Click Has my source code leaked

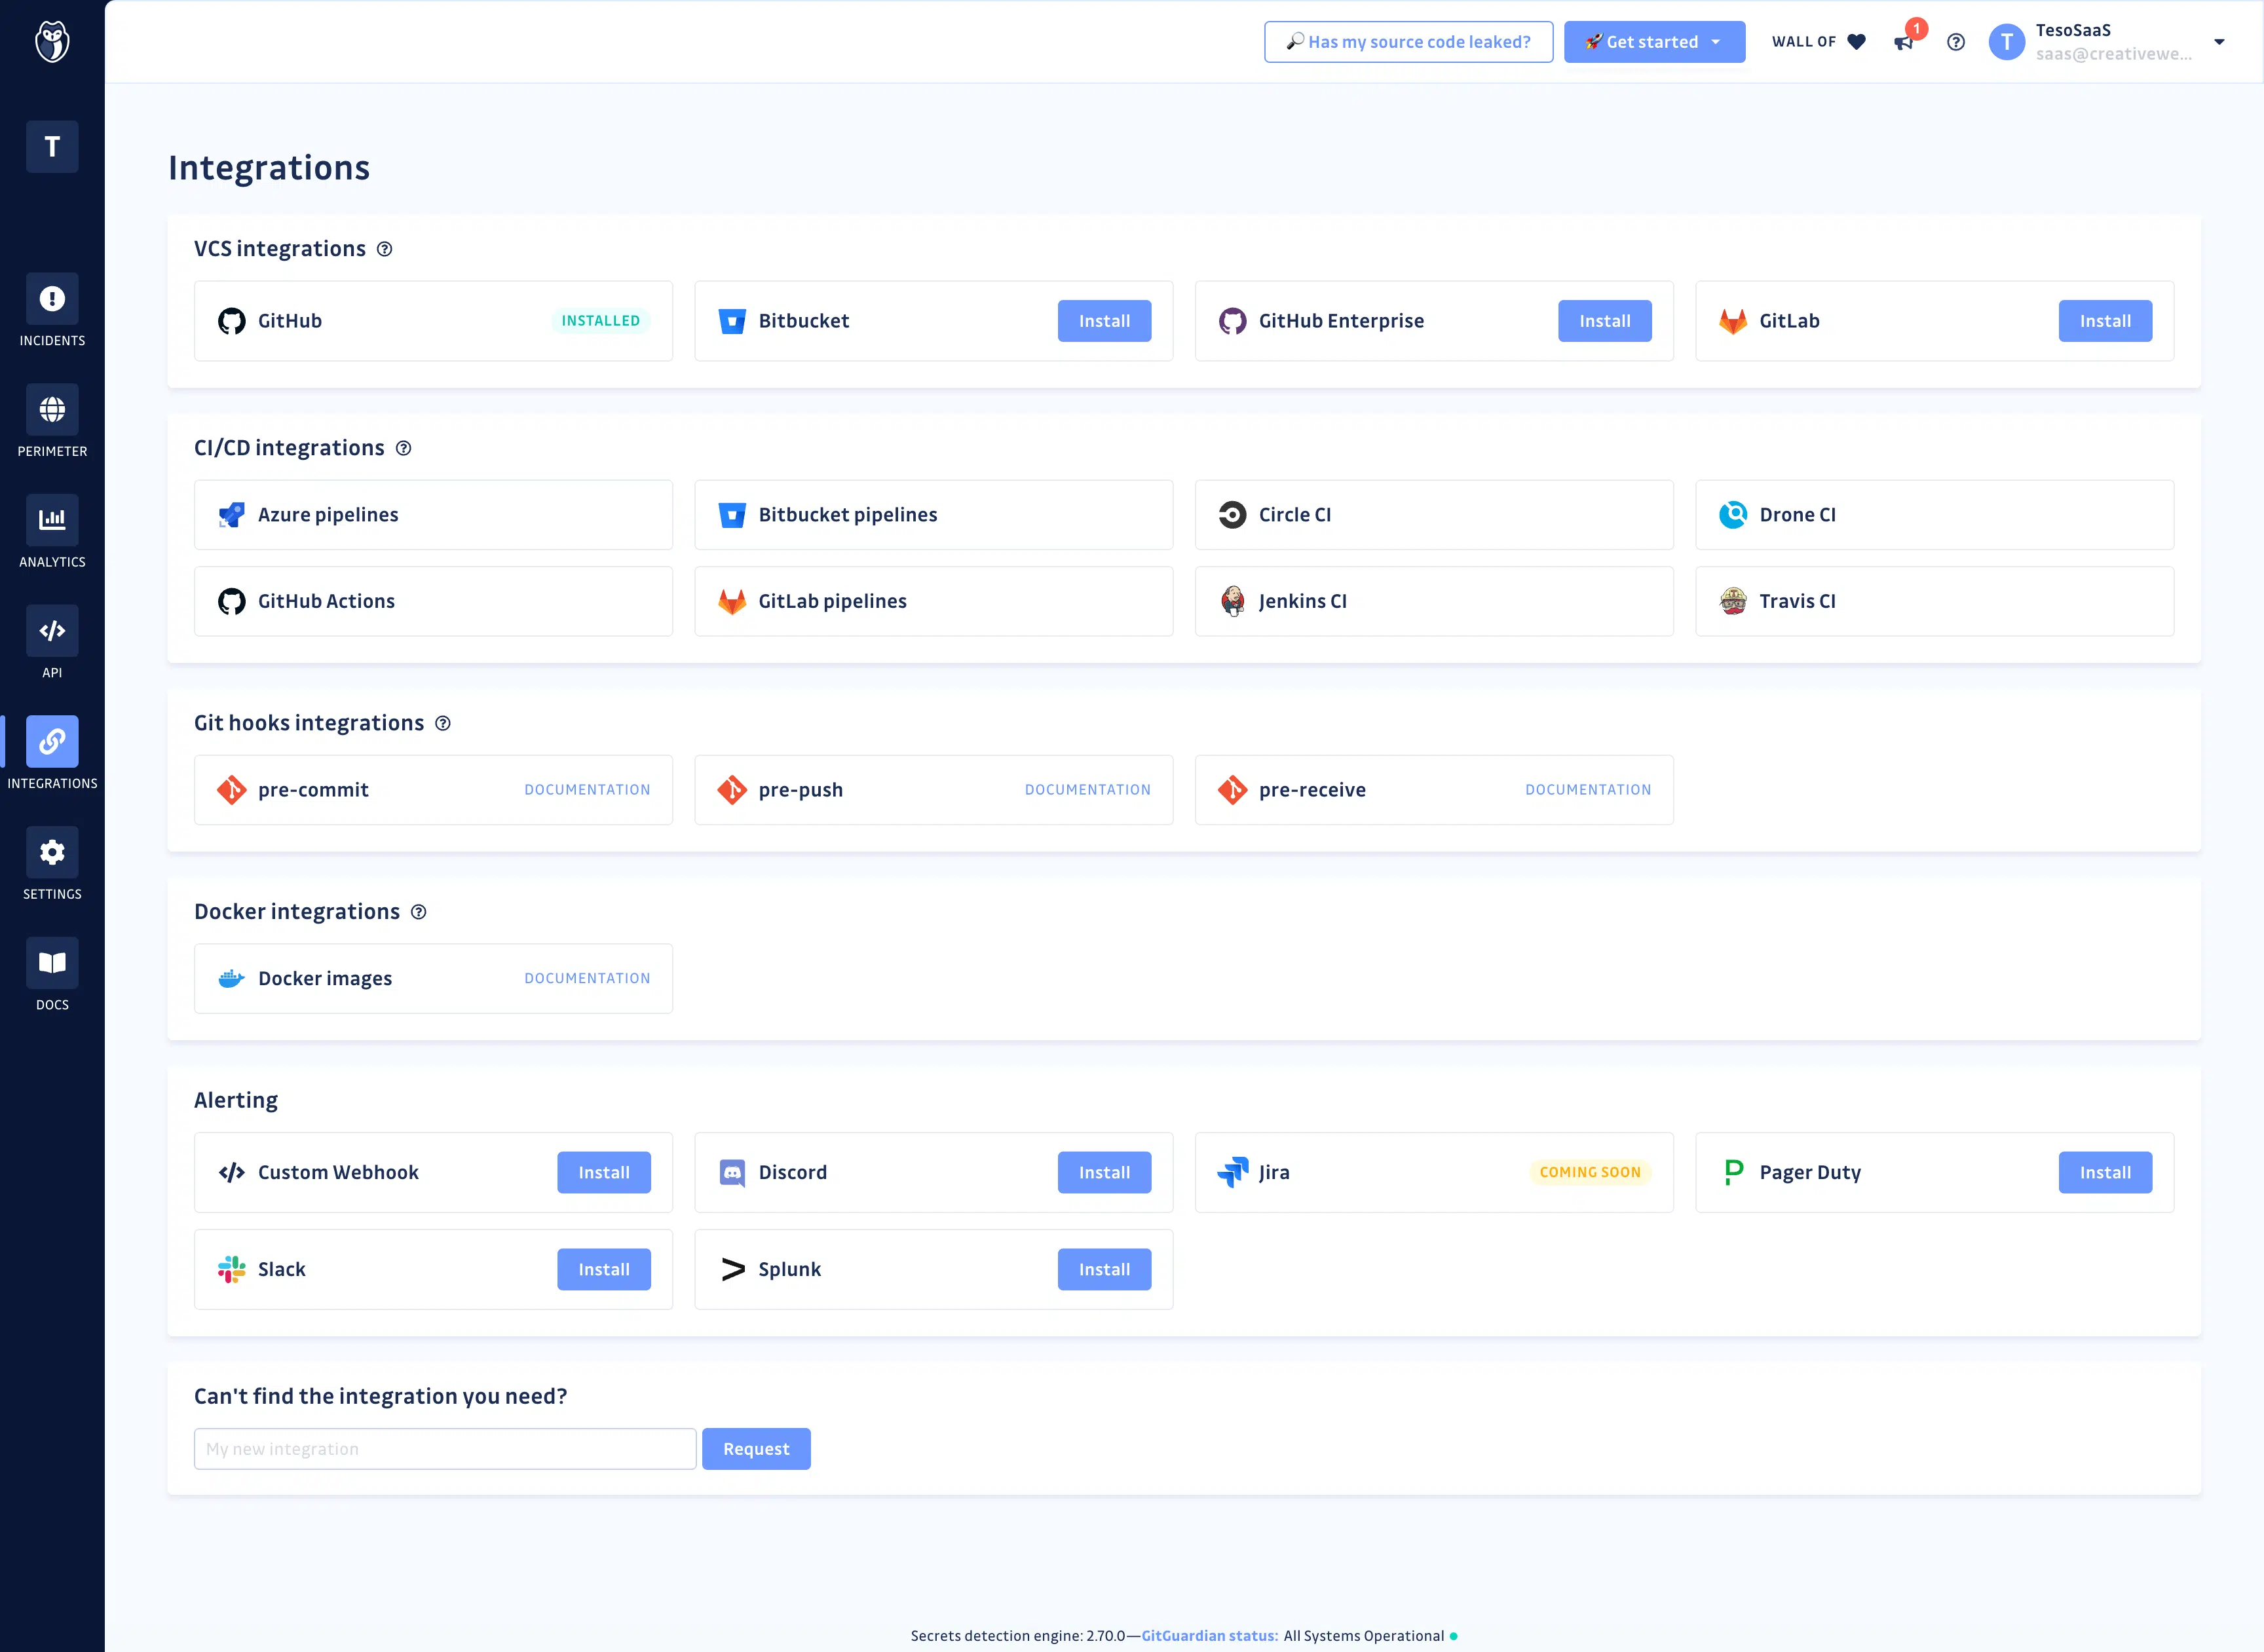(1408, 42)
